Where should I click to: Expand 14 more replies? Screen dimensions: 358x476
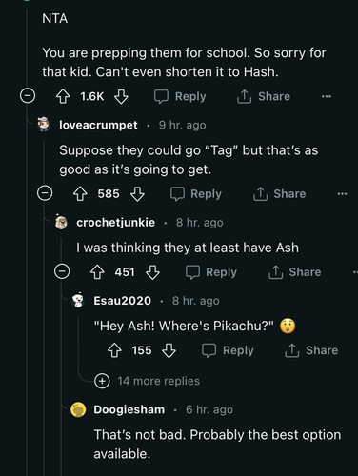pos(148,381)
